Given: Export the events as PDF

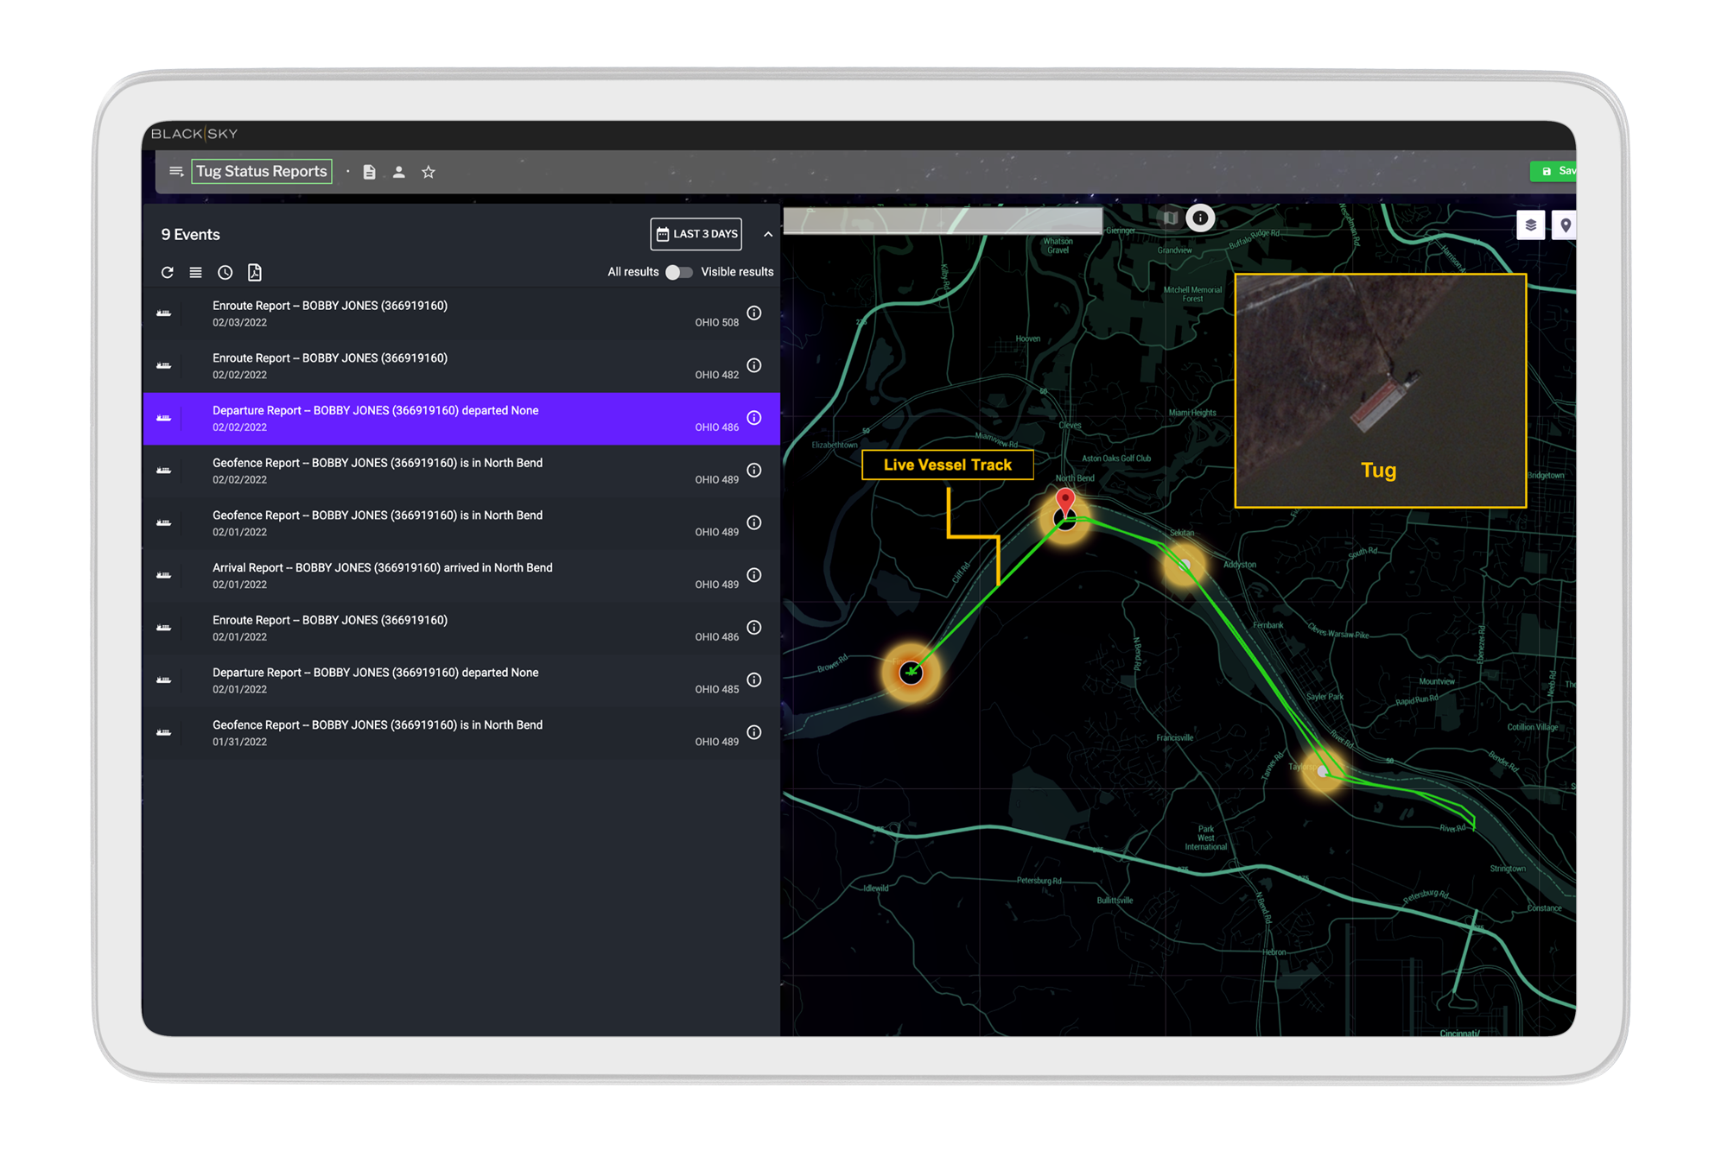Looking at the screenshot, I should point(254,272).
